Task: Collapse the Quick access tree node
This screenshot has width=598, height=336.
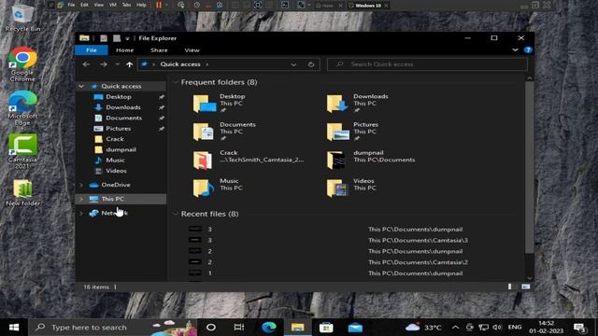Action: pos(81,87)
